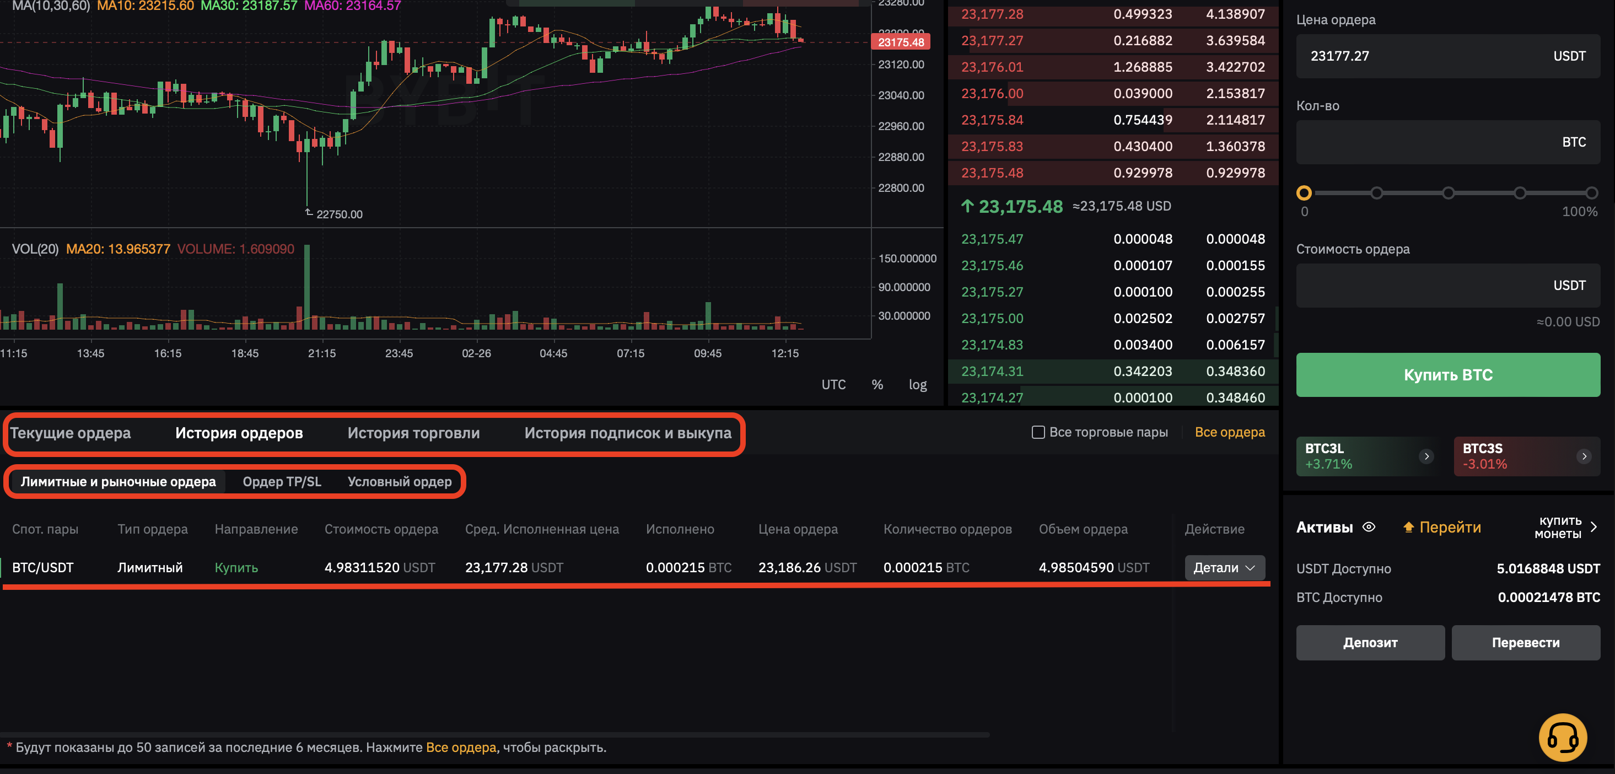Open the customer support headset chat
The image size is (1615, 774).
[x=1563, y=737]
